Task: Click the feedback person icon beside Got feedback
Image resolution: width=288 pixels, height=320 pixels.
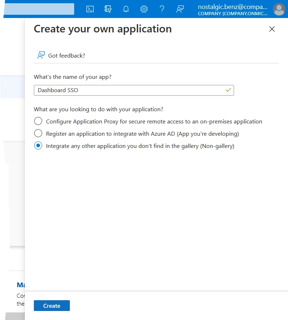Action: click(x=41, y=55)
